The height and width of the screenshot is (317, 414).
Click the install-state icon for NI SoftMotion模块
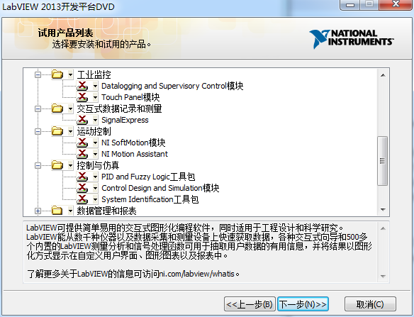click(x=82, y=143)
